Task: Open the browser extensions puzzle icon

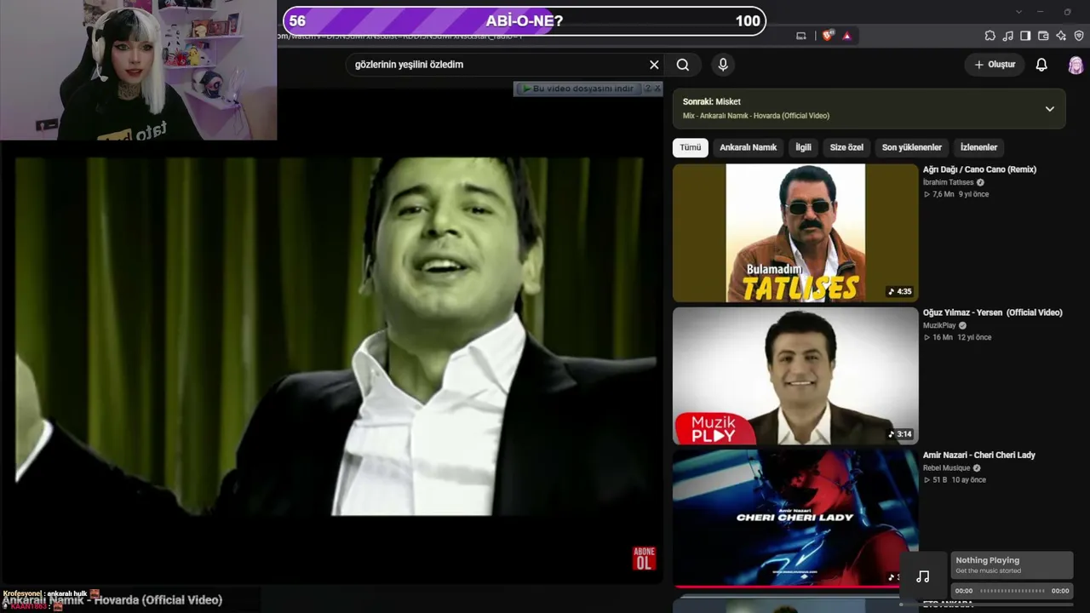Action: pos(990,36)
